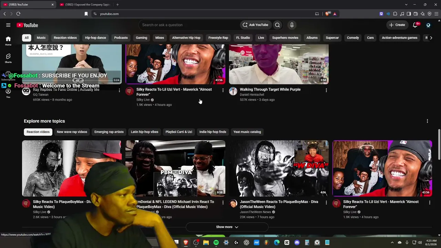Screen dimensions: 441x248
Task: Open the Brave Shields lion icon
Action: (x=327, y=14)
